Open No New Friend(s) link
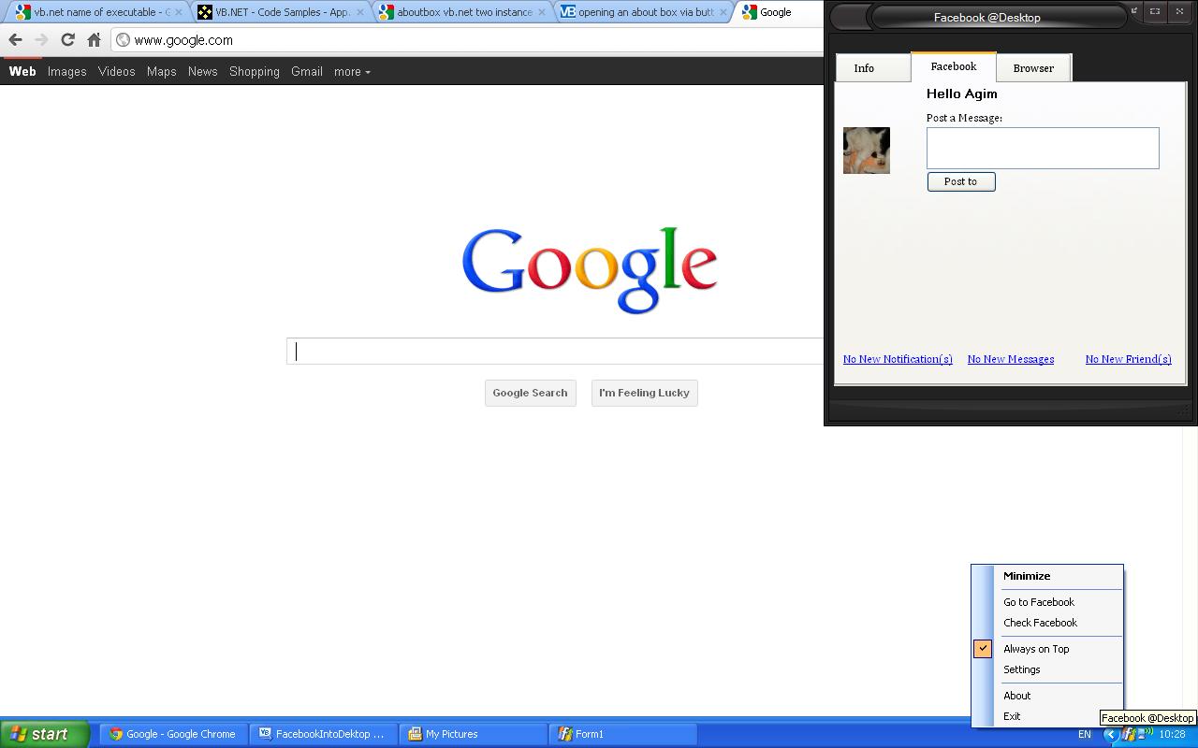 click(x=1129, y=359)
